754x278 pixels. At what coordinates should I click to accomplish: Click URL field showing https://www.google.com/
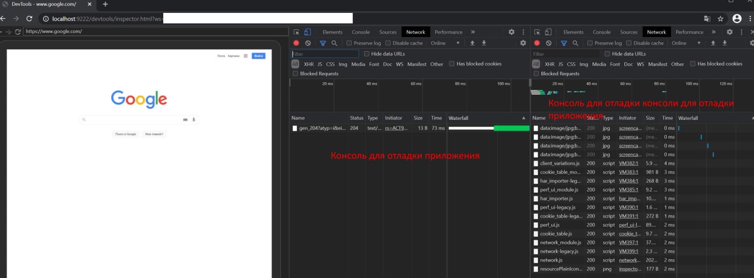click(155, 32)
